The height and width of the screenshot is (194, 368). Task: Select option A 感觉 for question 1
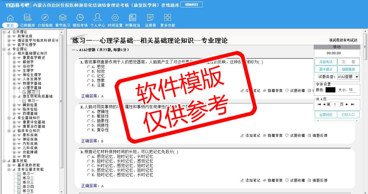coord(89,67)
